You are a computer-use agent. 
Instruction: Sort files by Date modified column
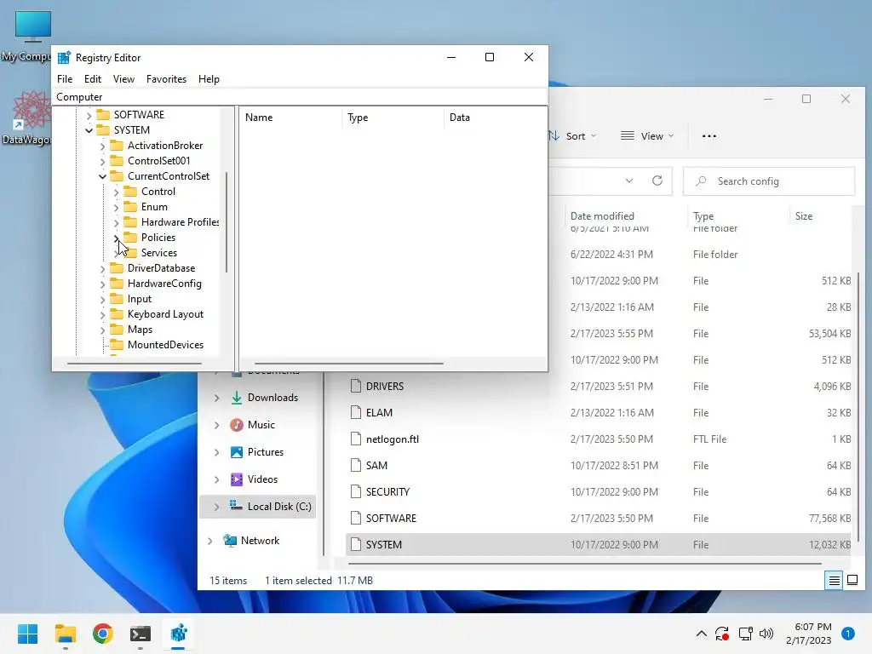point(602,215)
